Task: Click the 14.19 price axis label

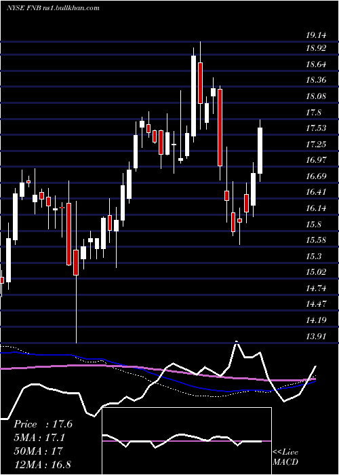Action: coord(316,320)
